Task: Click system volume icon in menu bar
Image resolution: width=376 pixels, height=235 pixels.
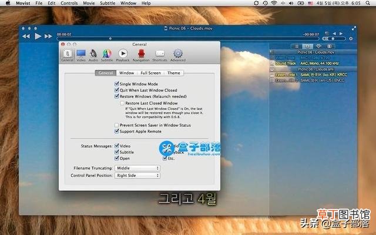Action: [291, 3]
